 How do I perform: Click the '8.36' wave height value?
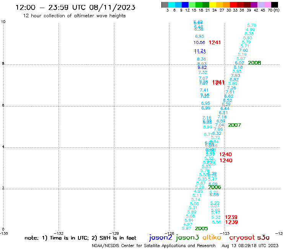pyautogui.click(x=202, y=59)
